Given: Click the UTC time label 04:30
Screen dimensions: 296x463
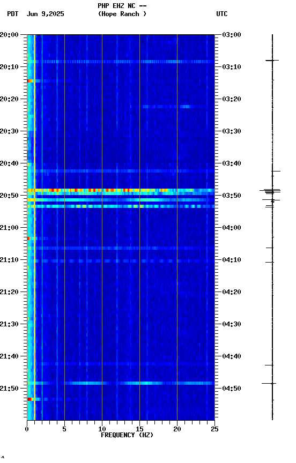Looking at the screenshot, I should point(232,324).
